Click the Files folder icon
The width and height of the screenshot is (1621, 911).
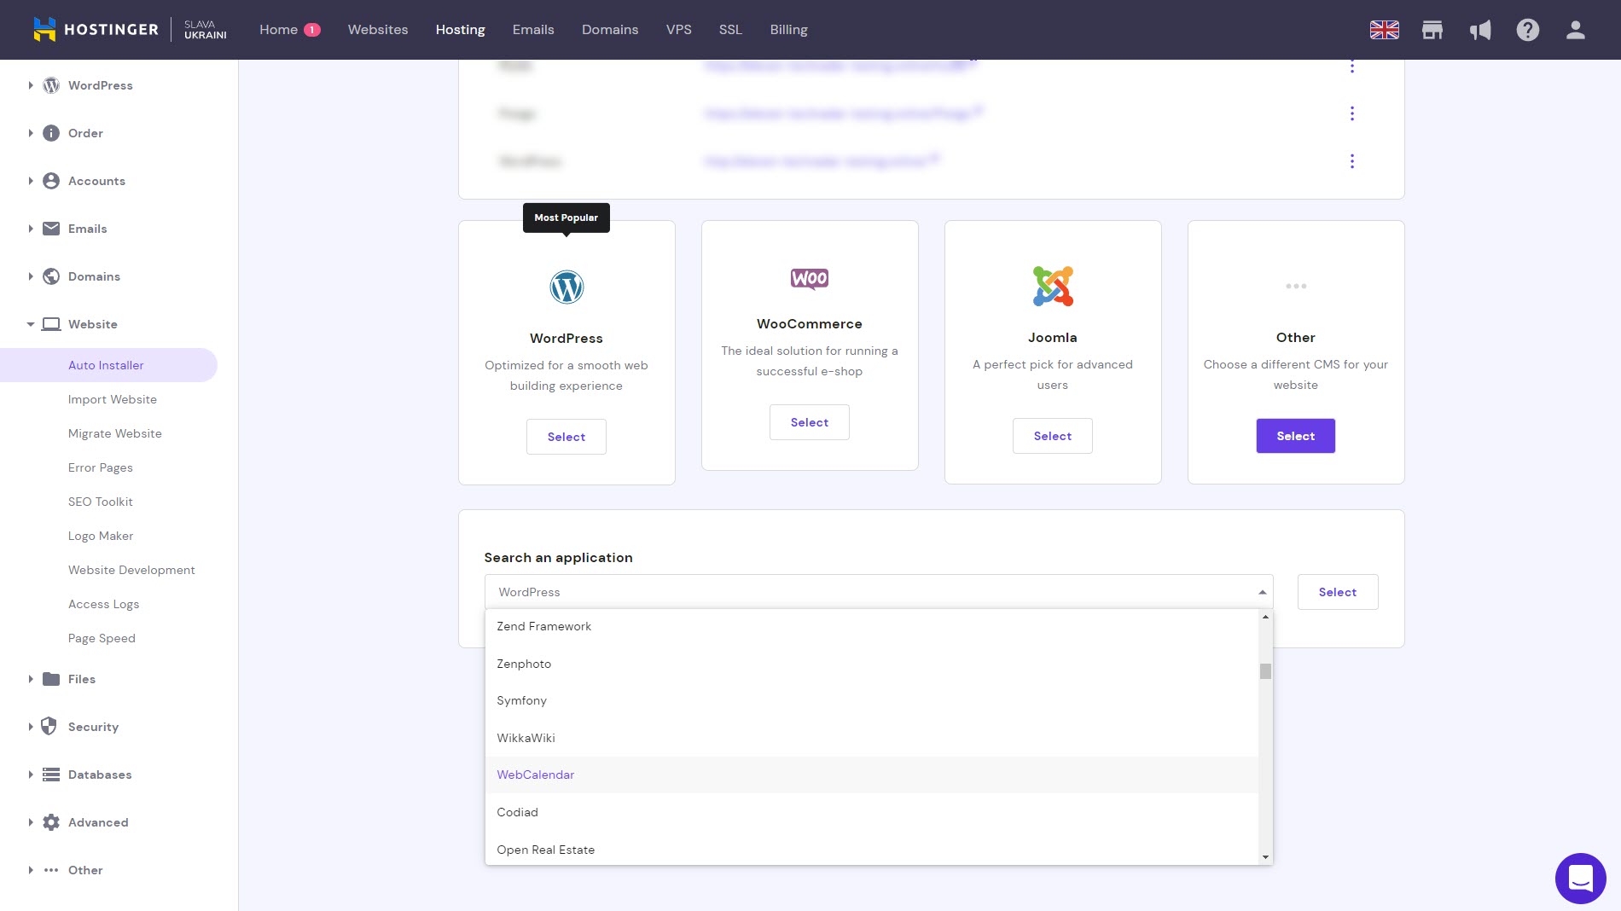pyautogui.click(x=51, y=679)
